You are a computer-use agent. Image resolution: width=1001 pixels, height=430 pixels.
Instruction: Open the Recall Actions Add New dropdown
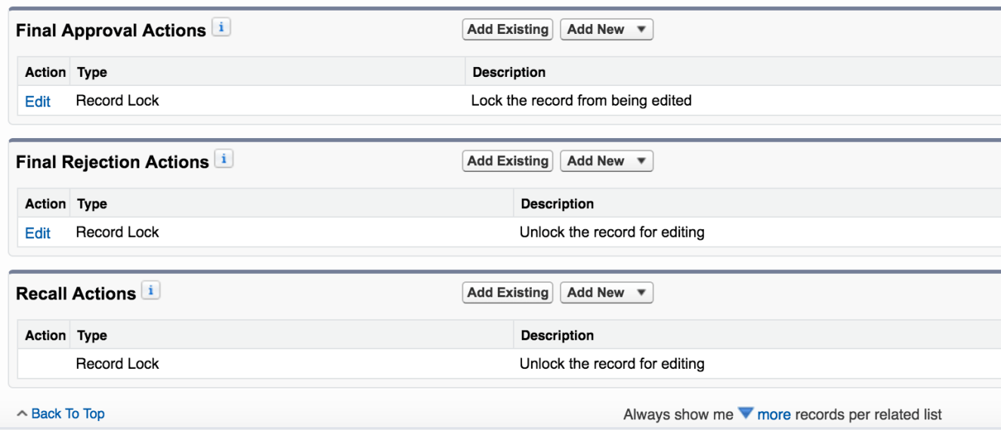(x=607, y=293)
